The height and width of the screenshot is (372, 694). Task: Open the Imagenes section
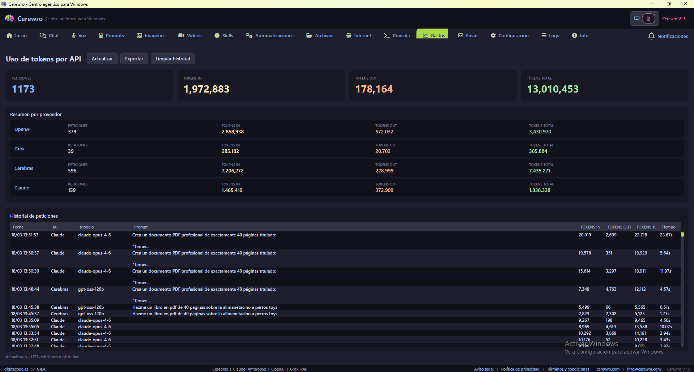coord(151,35)
